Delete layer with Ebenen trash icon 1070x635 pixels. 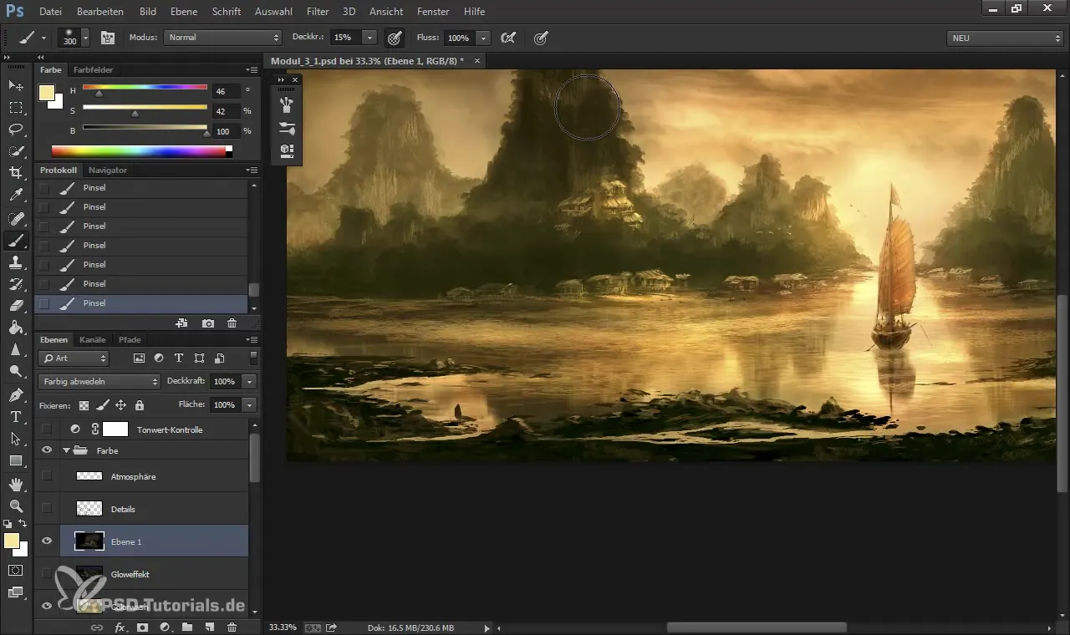tap(232, 627)
